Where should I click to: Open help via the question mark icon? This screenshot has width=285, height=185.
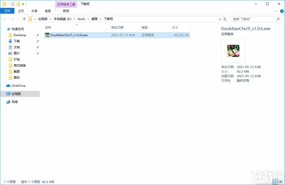tap(282, 11)
